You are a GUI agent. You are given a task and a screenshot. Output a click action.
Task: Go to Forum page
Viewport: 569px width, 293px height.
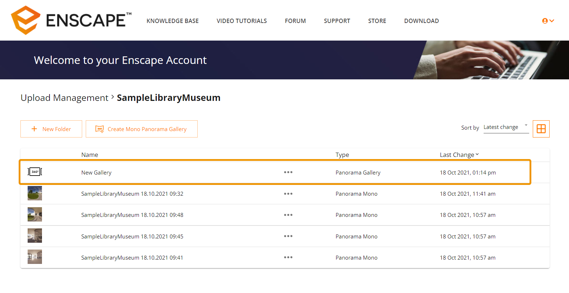[x=295, y=21]
